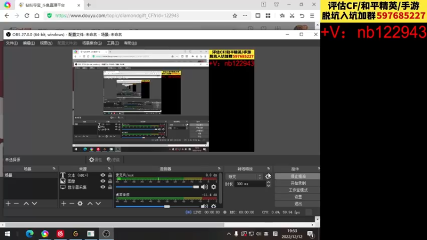The width and height of the screenshot is (427, 240).
Task: Click the 300 ms duration field
Action: (250, 184)
